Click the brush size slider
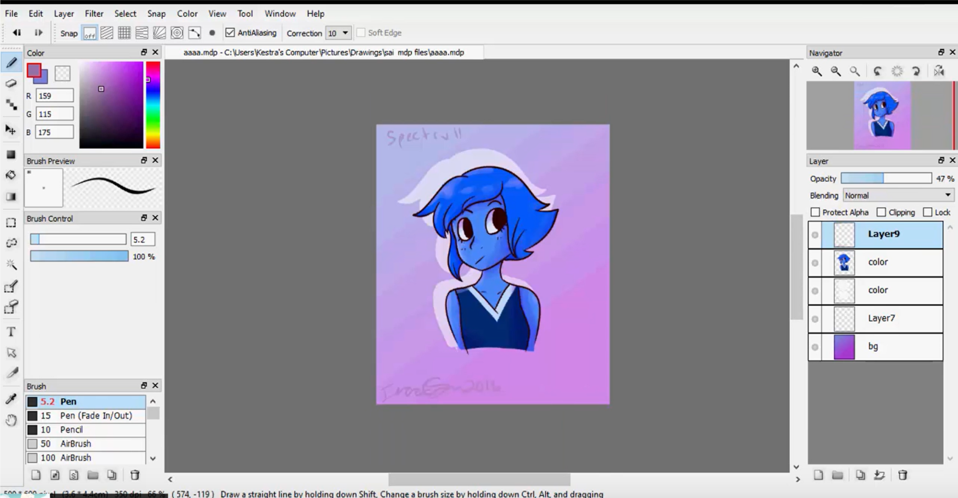The image size is (958, 498). (x=78, y=239)
